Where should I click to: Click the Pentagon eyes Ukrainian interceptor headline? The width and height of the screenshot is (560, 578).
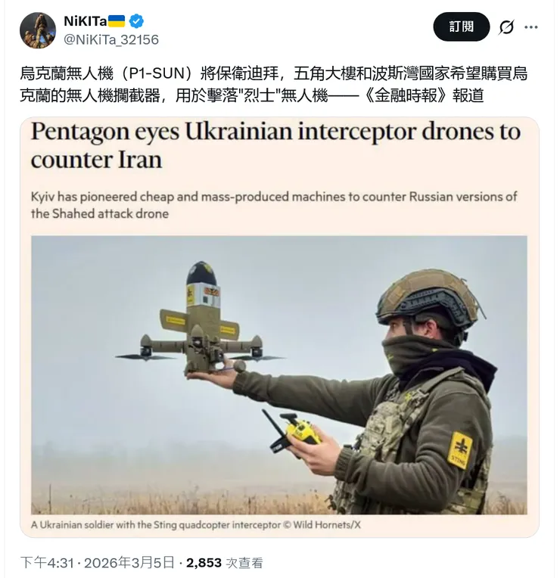click(275, 145)
